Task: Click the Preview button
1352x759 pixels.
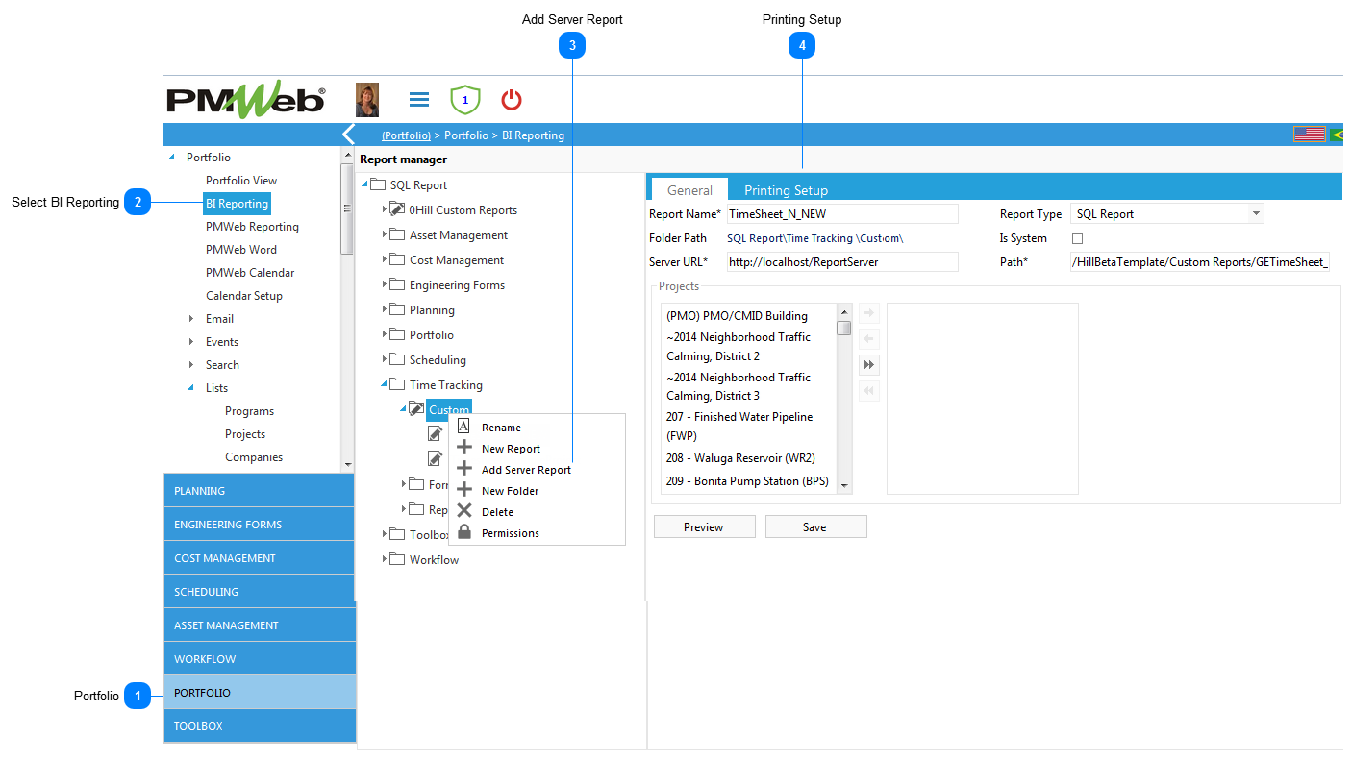Action: [x=704, y=526]
